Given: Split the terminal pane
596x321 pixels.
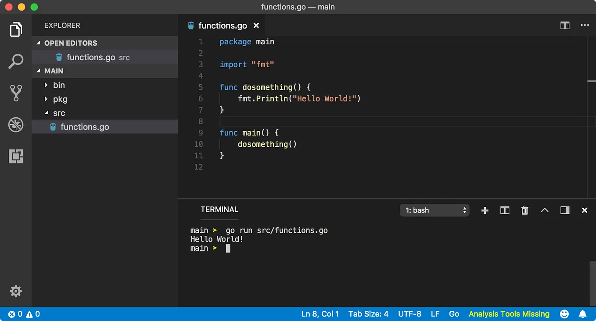Looking at the screenshot, I should pos(505,210).
